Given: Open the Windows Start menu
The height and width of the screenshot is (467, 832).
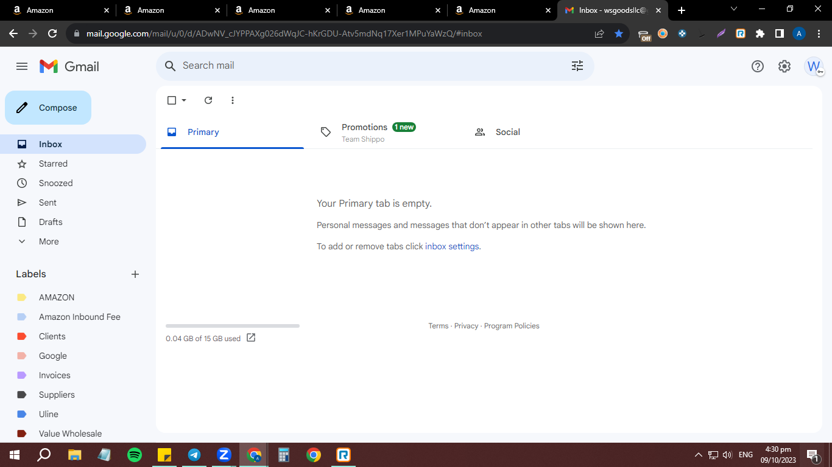Looking at the screenshot, I should click(15, 455).
